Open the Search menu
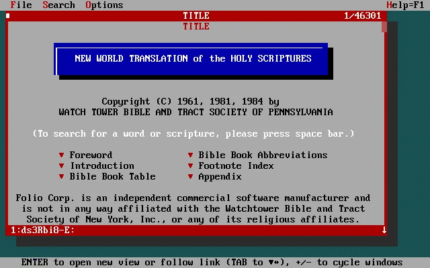The height and width of the screenshot is (268, 430). pyautogui.click(x=58, y=5)
